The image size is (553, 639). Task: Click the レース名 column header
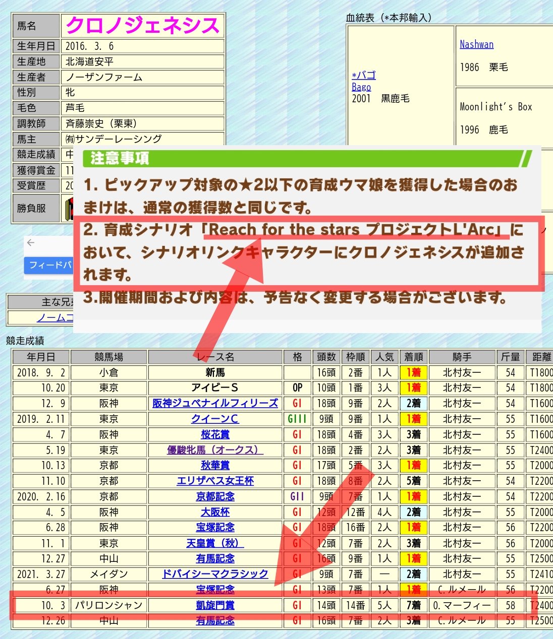tap(215, 357)
